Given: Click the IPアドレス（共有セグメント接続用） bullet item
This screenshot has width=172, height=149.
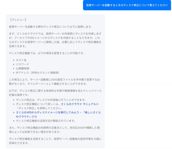Looking at the screenshot, I should [38, 73].
